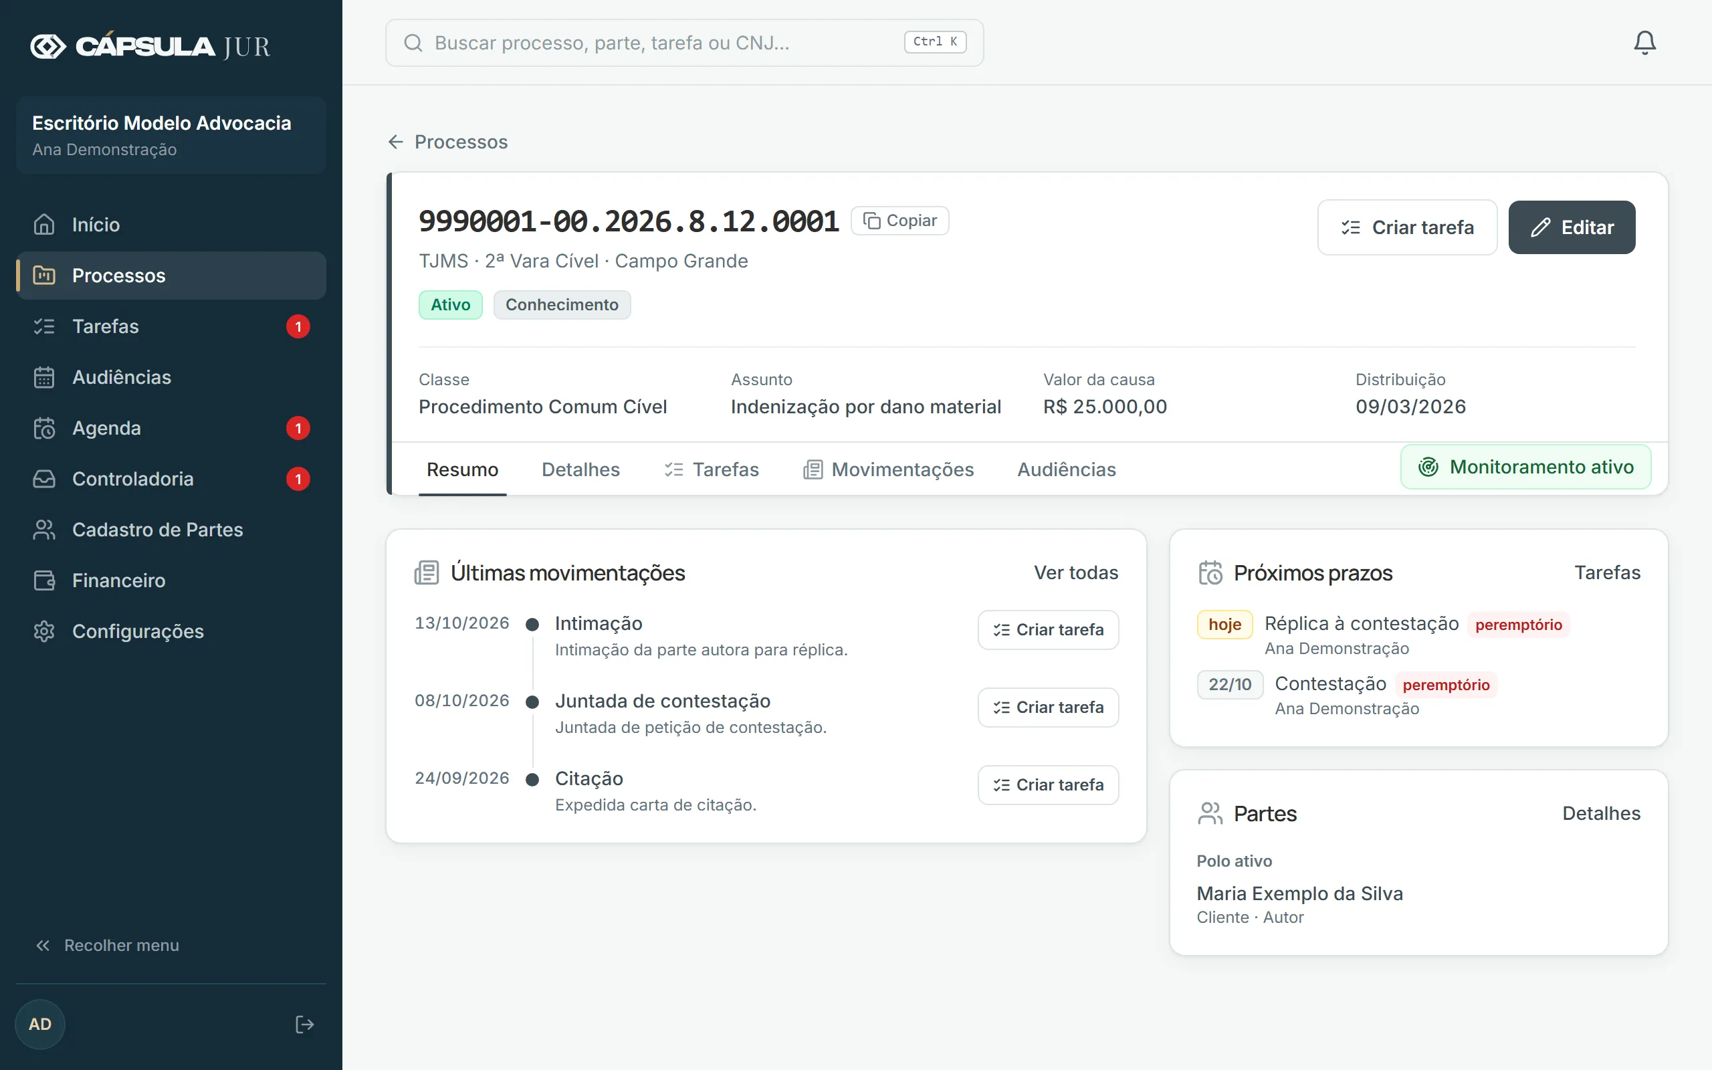
Task: Copy the process number with Copiar
Action: pos(899,221)
